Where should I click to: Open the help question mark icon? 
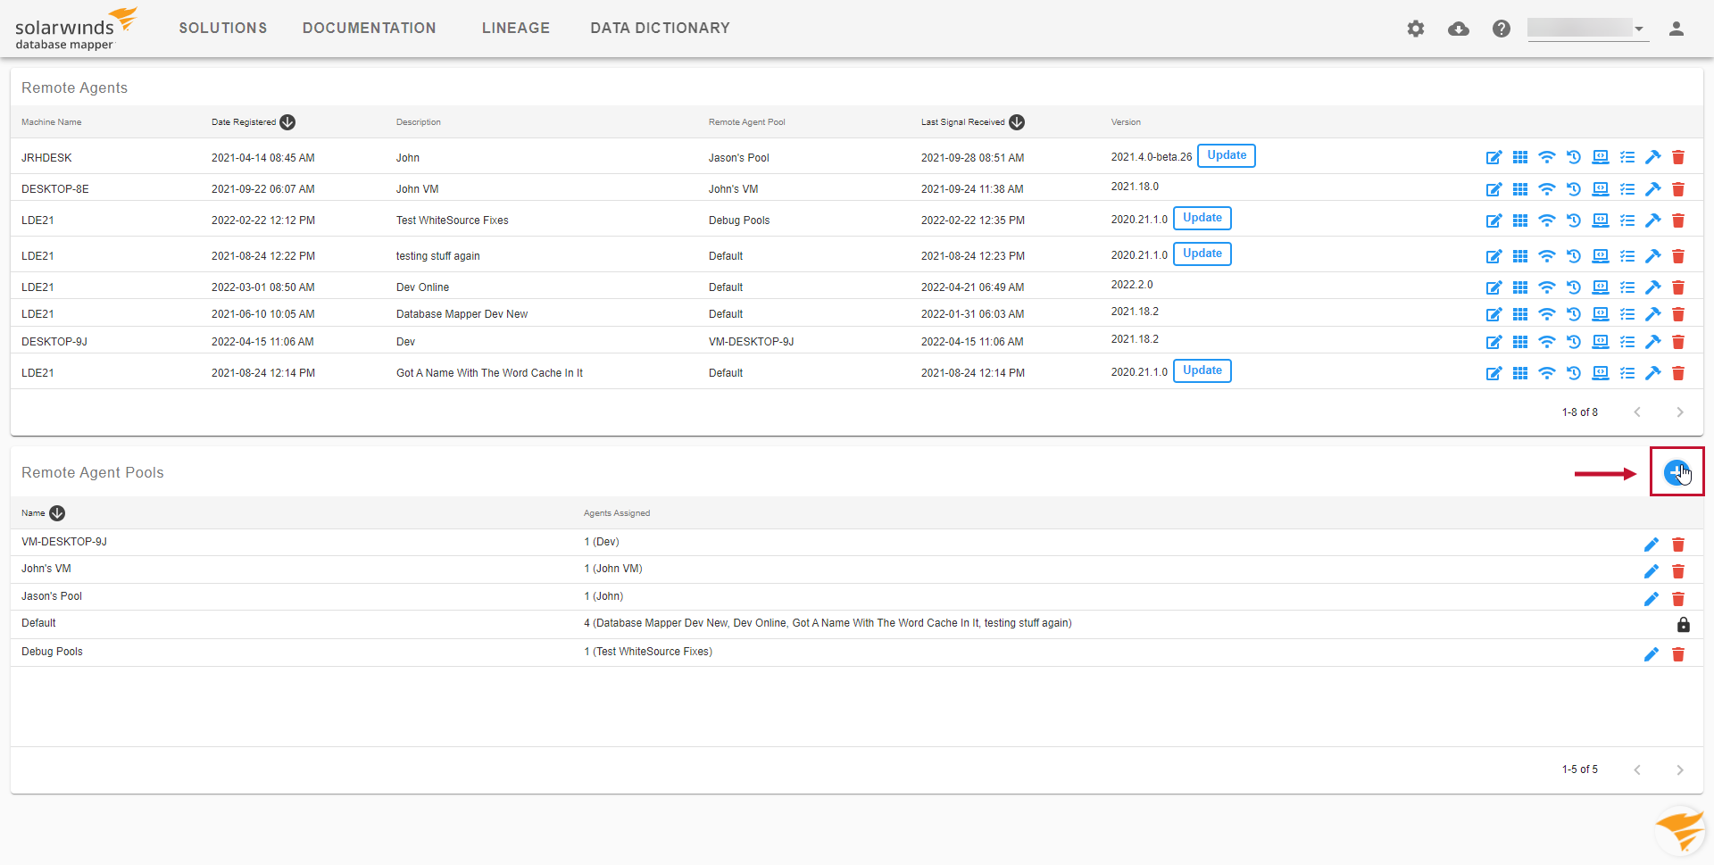[x=1502, y=29]
